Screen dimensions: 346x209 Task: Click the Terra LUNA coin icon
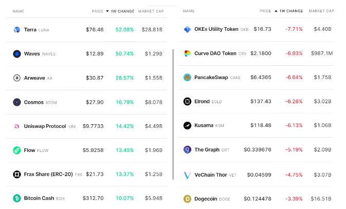point(16,30)
